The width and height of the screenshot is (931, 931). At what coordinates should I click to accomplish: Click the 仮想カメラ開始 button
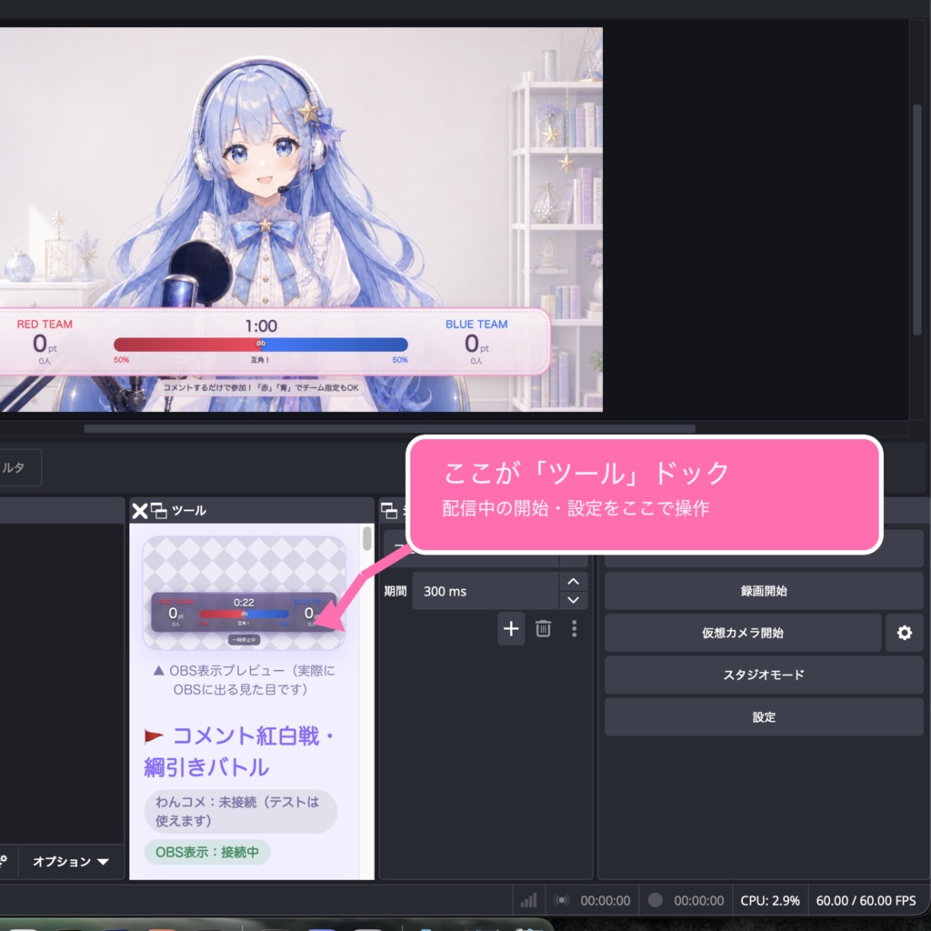pyautogui.click(x=743, y=633)
